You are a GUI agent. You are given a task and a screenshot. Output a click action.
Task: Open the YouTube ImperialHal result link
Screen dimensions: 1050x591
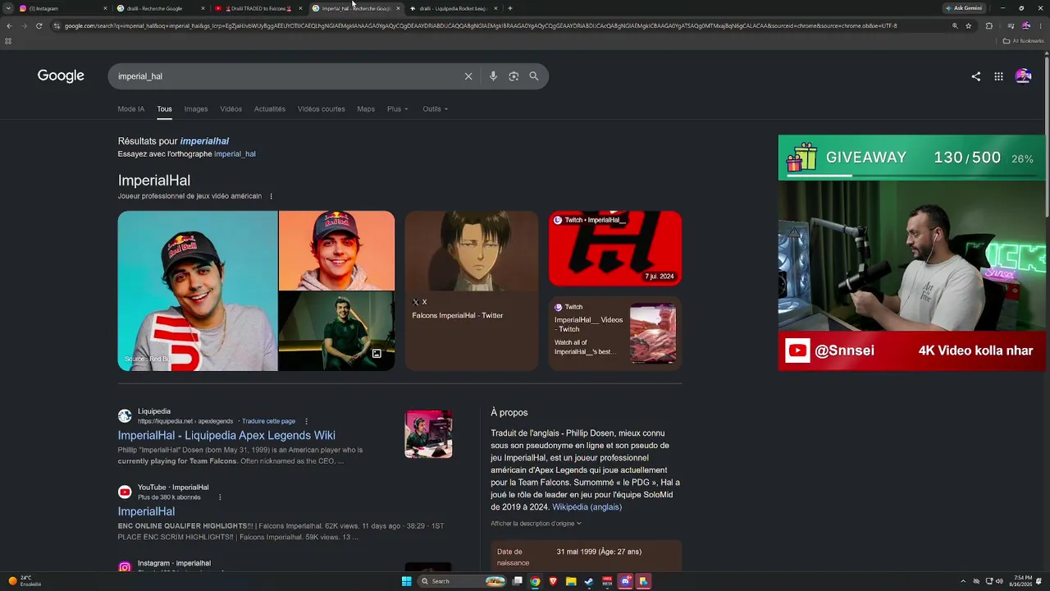click(146, 511)
